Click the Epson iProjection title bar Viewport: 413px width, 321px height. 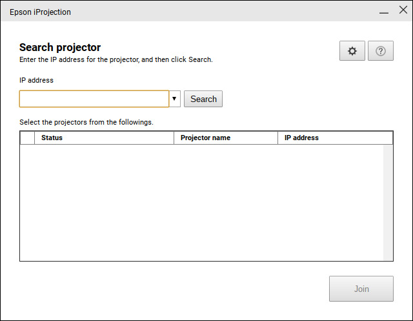pyautogui.click(x=194, y=12)
